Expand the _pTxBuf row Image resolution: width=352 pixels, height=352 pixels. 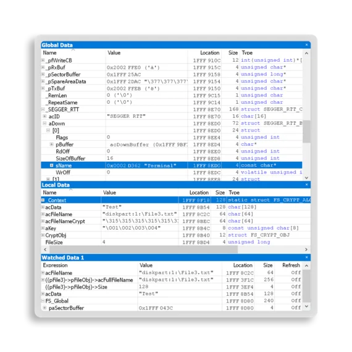[x=43, y=88]
